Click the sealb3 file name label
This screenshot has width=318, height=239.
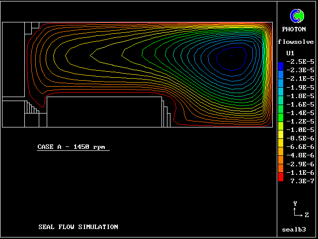294,230
